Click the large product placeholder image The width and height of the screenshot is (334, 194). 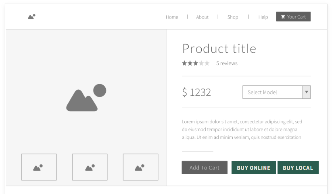86,97
